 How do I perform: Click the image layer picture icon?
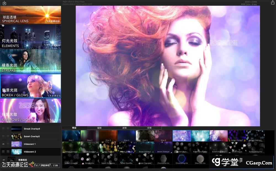click(x=12, y=160)
